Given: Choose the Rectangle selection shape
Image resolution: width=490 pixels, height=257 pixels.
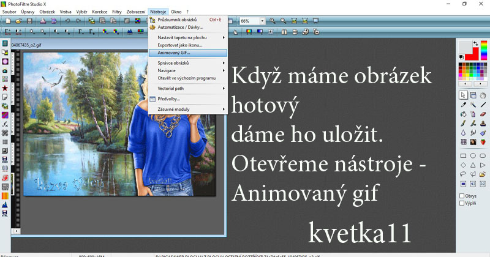Looking at the screenshot, I should 463,155.
